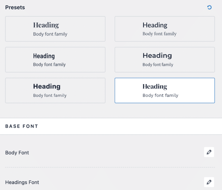
Task: Open the Headings Font editor via its pencil icon
Action: [x=209, y=182]
